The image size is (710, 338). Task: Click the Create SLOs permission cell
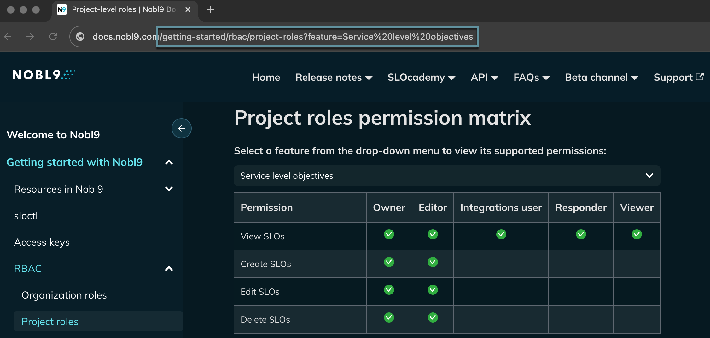click(300, 264)
